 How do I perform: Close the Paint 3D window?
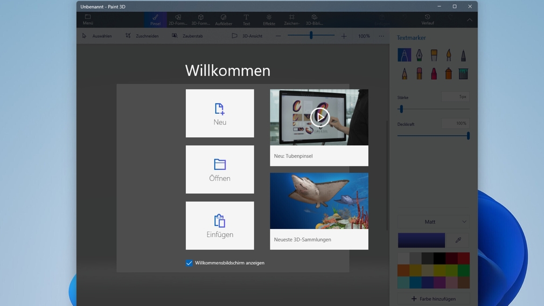pos(470,6)
